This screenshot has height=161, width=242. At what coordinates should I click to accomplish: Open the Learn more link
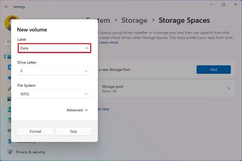[109, 42]
